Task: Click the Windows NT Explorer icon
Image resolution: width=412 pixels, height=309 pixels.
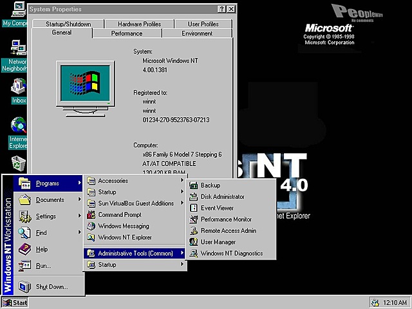Action: point(91,238)
